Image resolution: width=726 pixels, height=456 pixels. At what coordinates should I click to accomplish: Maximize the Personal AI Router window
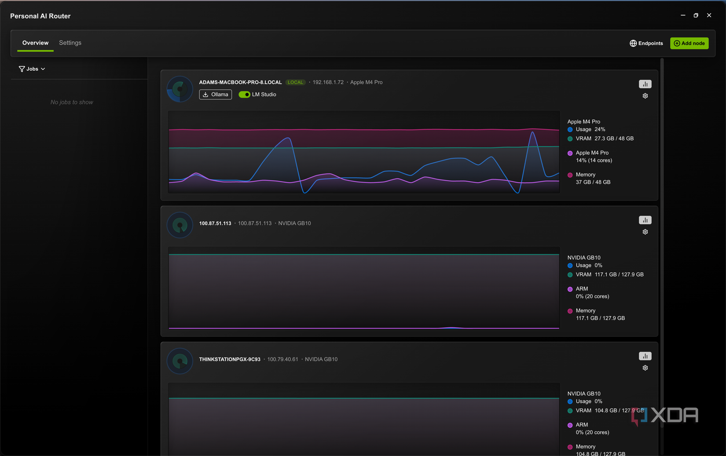pos(696,15)
